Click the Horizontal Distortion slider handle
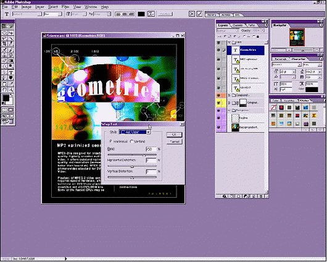The height and width of the screenshot is (262, 327). [132, 167]
